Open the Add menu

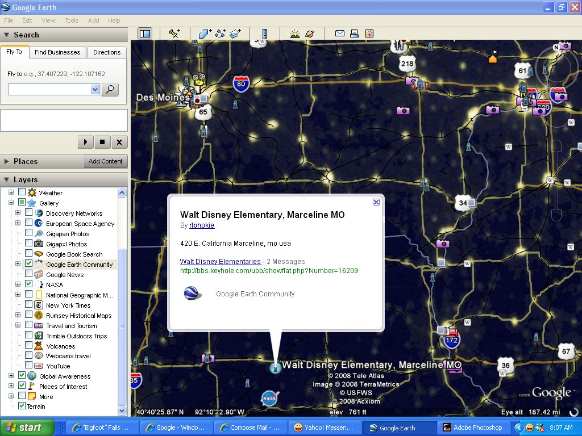click(x=94, y=20)
